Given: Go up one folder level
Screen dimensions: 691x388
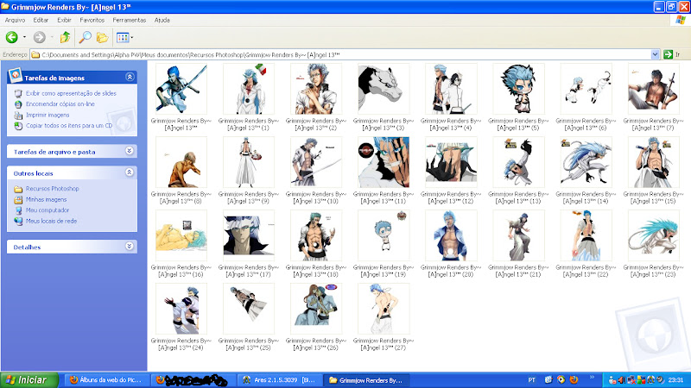Looking at the screenshot, I should coord(66,37).
